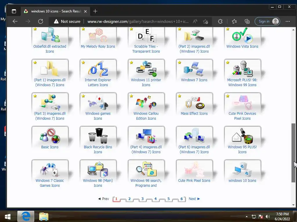Open Edge Settings and more menu
This screenshot has width=297, height=222.
(287, 21)
